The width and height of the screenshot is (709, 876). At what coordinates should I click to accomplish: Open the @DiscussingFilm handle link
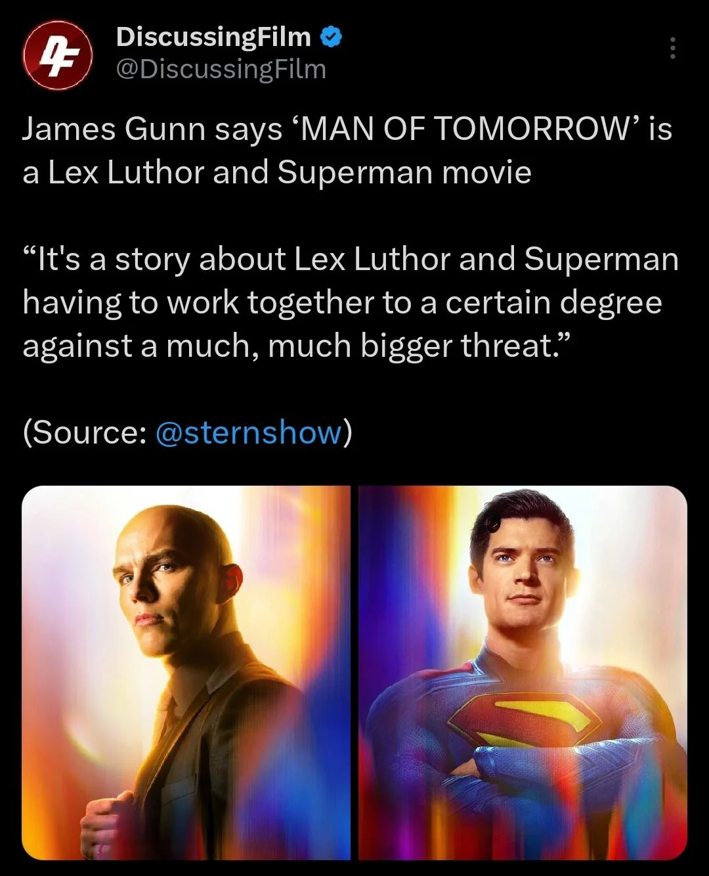[x=221, y=69]
